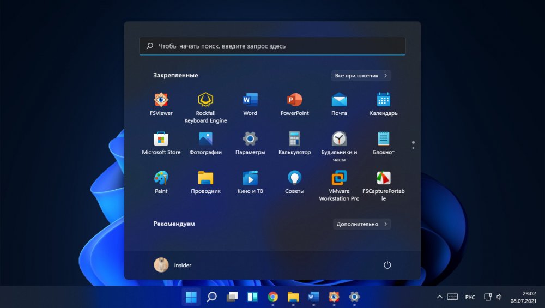Open Проводник from the pinned grid
Viewport: 545px width, 308px height.
(x=205, y=182)
